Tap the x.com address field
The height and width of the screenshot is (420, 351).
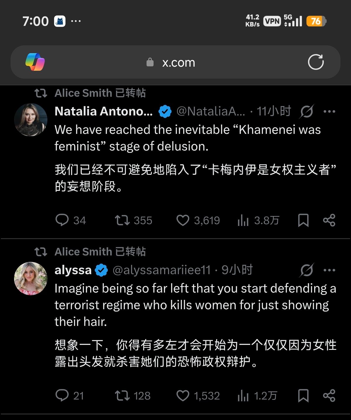[x=178, y=63]
